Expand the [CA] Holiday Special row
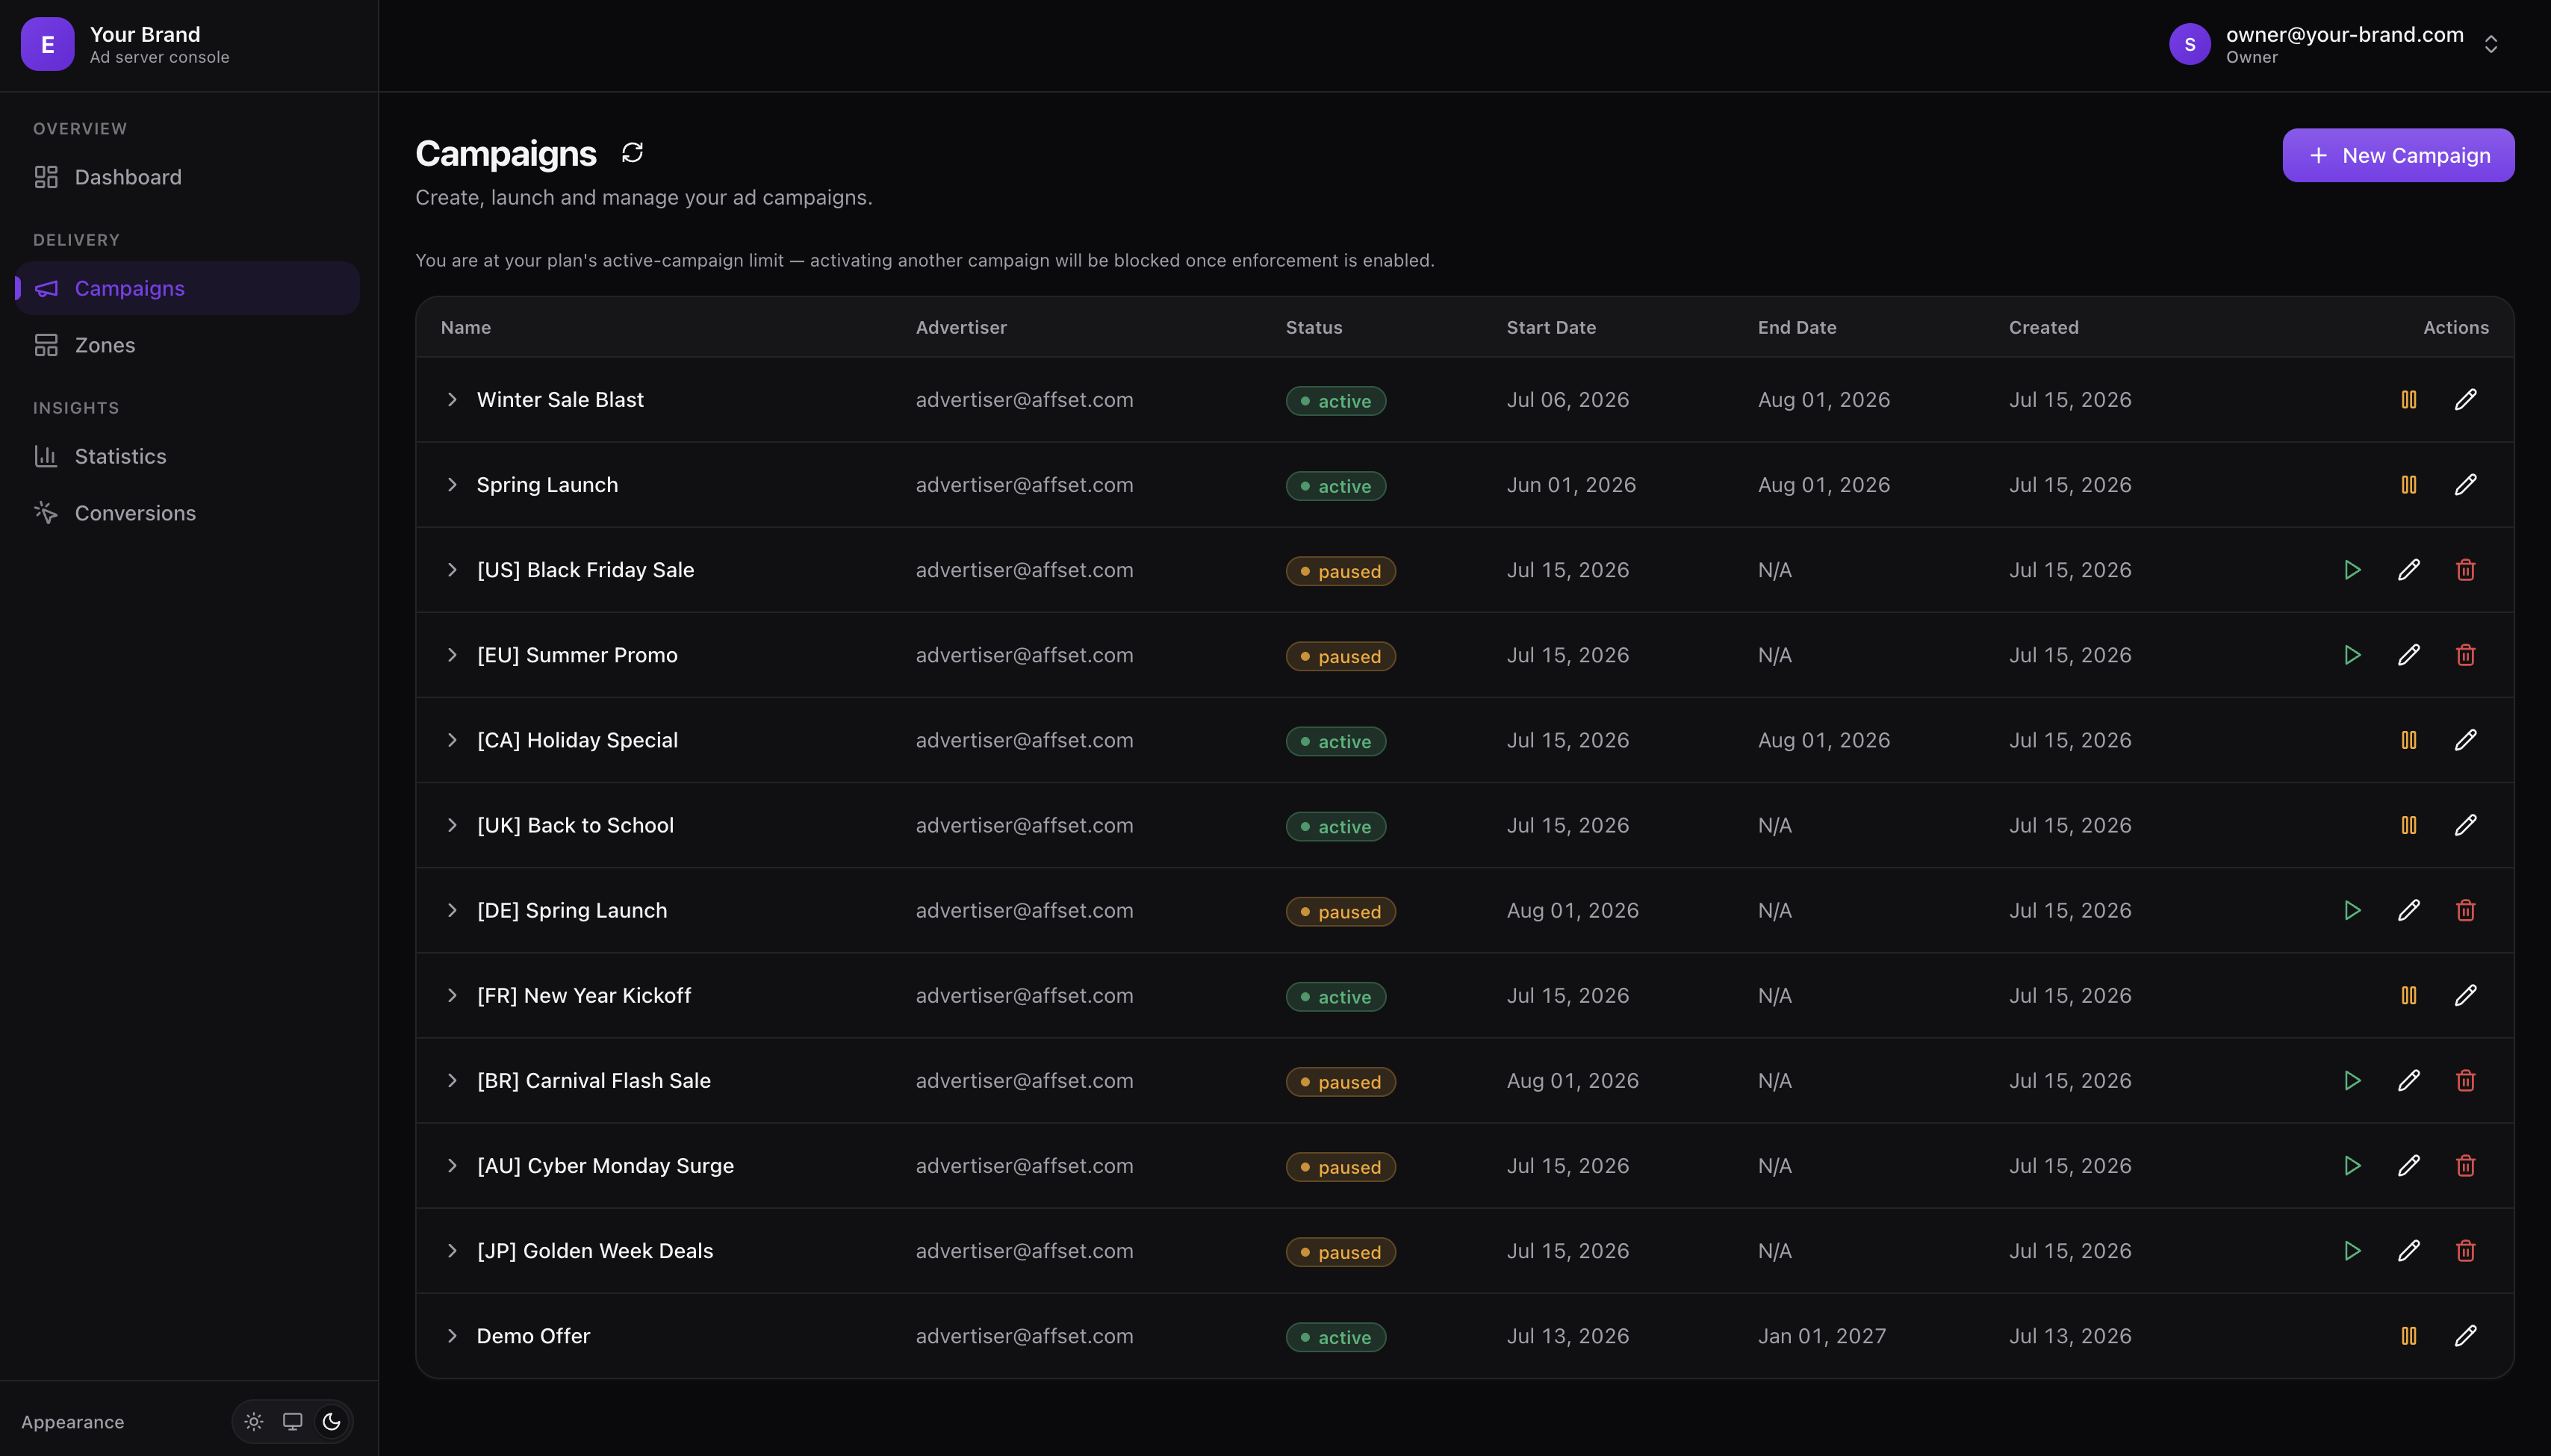The height and width of the screenshot is (1456, 2551). pos(452,740)
